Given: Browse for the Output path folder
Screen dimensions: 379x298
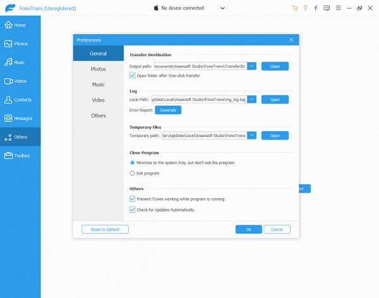Looking at the screenshot, I should point(251,66).
